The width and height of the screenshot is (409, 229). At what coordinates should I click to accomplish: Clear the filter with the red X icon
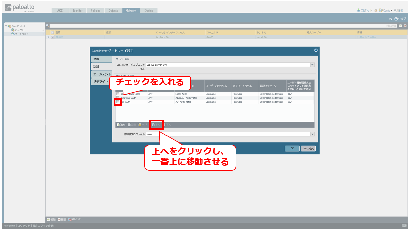point(405,26)
